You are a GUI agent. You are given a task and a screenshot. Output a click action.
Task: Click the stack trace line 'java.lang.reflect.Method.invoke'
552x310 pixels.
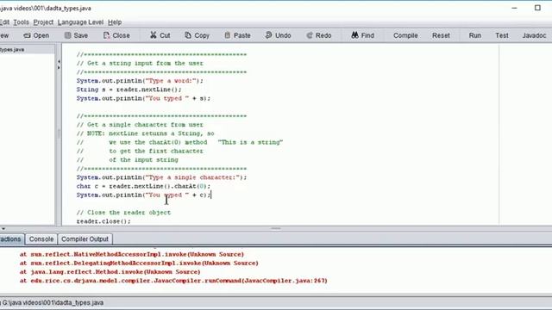[110, 272]
